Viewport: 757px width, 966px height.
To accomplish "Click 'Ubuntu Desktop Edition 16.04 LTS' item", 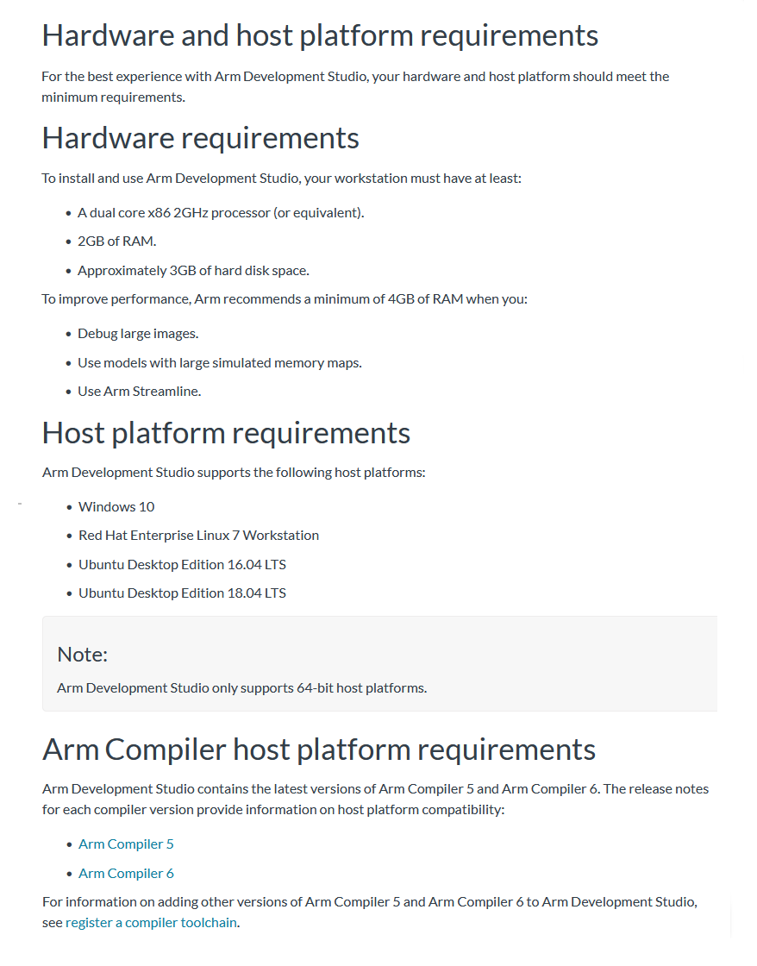I will tap(182, 564).
